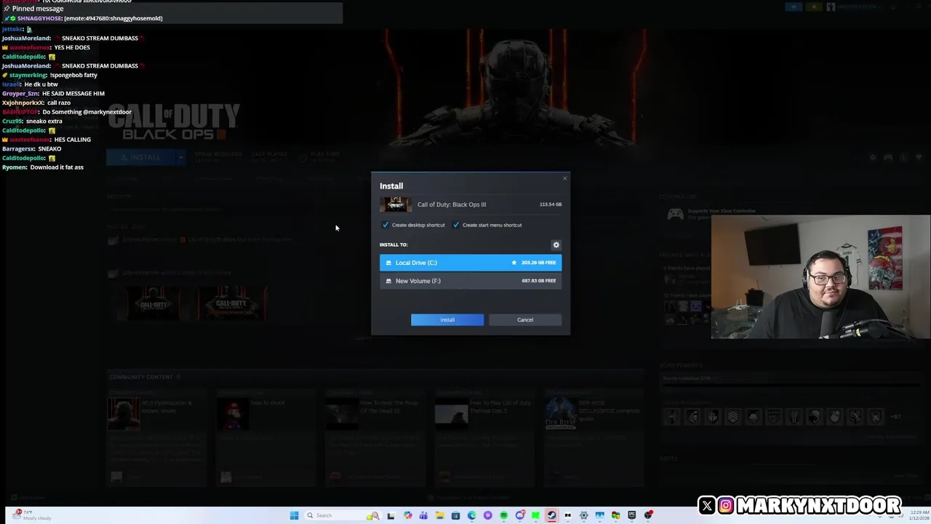Open File Explorer from the taskbar
Viewport: 931px width, 524px height.
point(439,515)
